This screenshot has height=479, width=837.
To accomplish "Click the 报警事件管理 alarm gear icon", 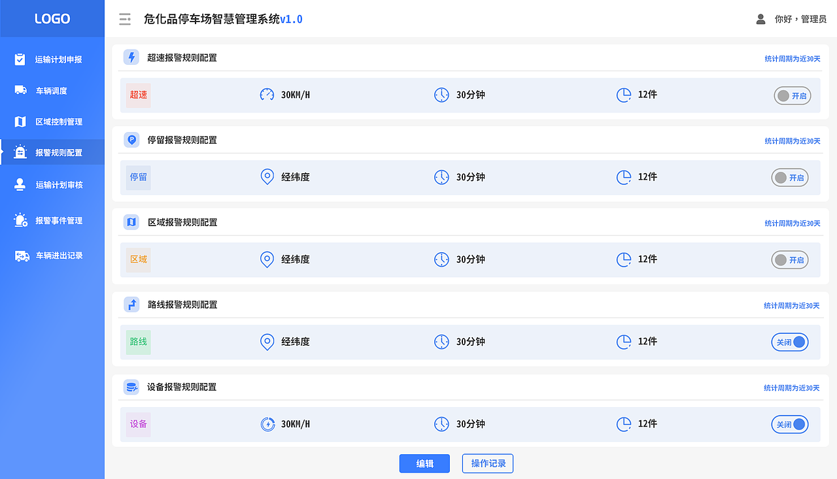I will [21, 220].
